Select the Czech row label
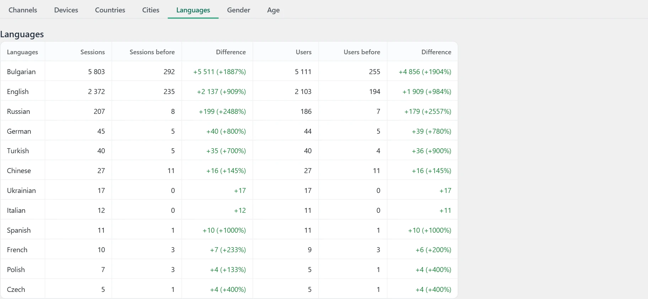Viewport: 648px width, 299px height. point(16,289)
